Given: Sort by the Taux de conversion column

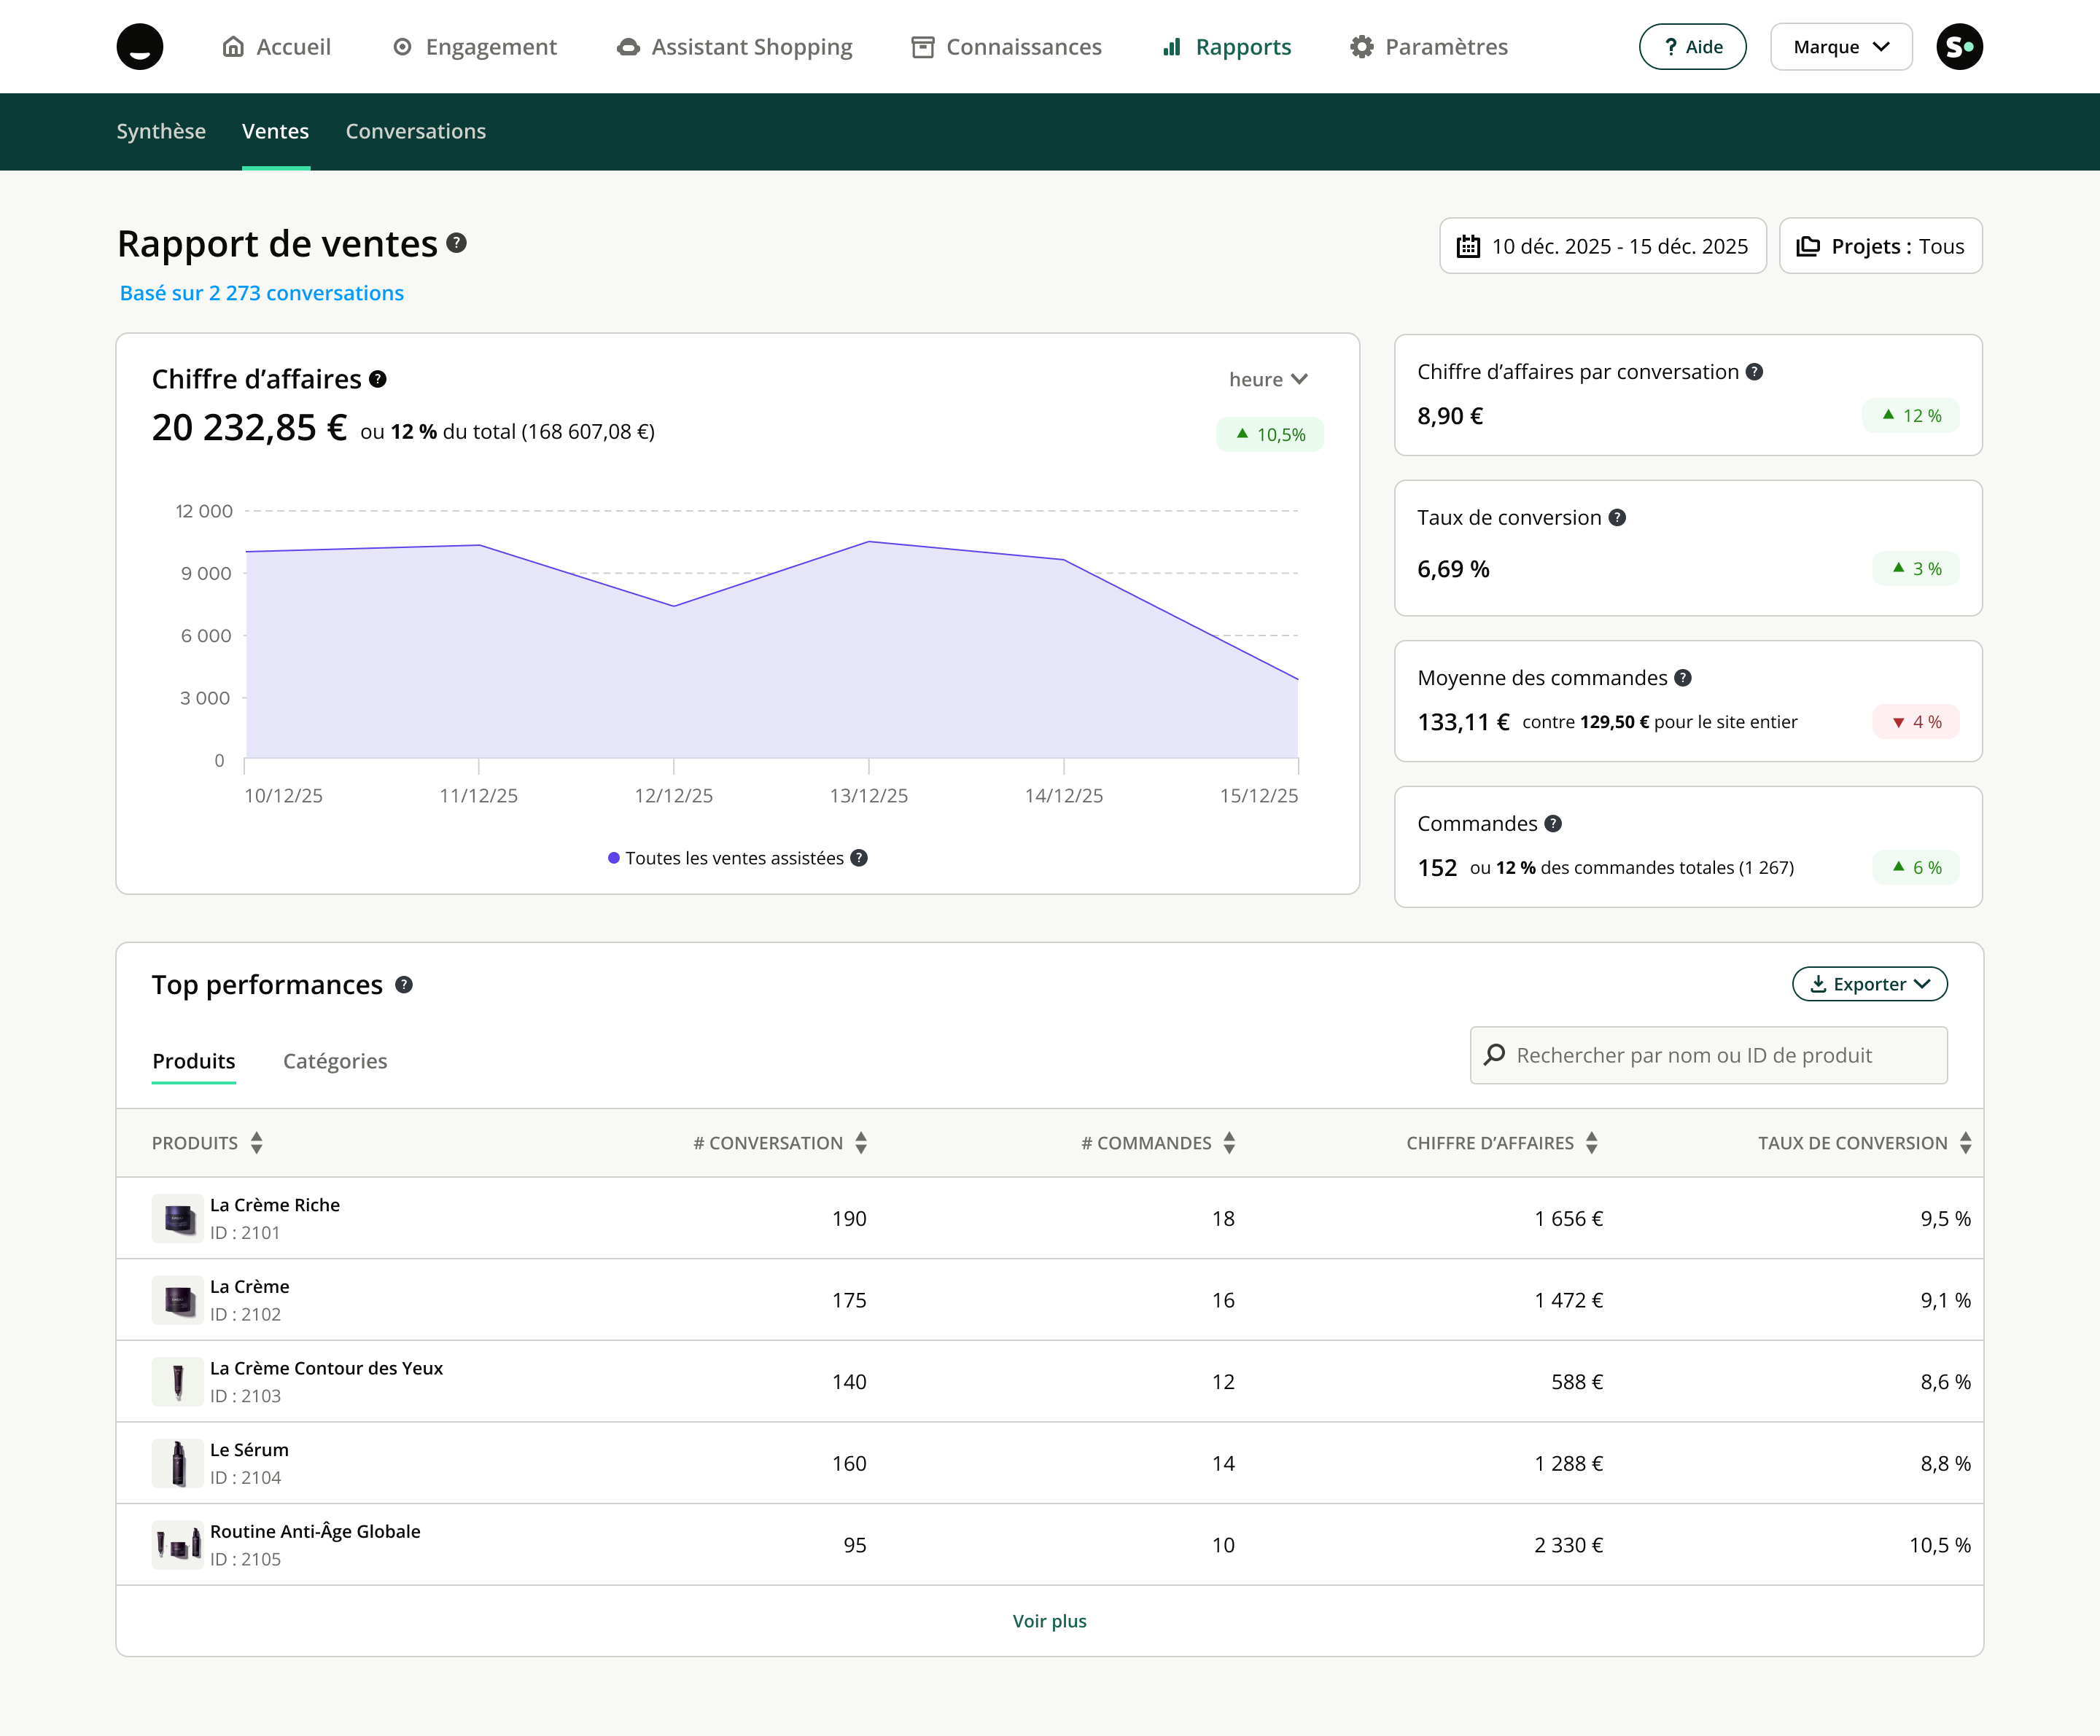Looking at the screenshot, I should (x=1965, y=1142).
